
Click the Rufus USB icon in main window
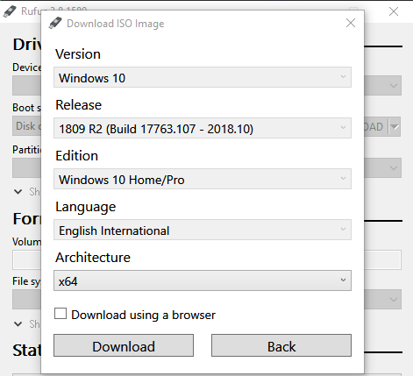10,11
